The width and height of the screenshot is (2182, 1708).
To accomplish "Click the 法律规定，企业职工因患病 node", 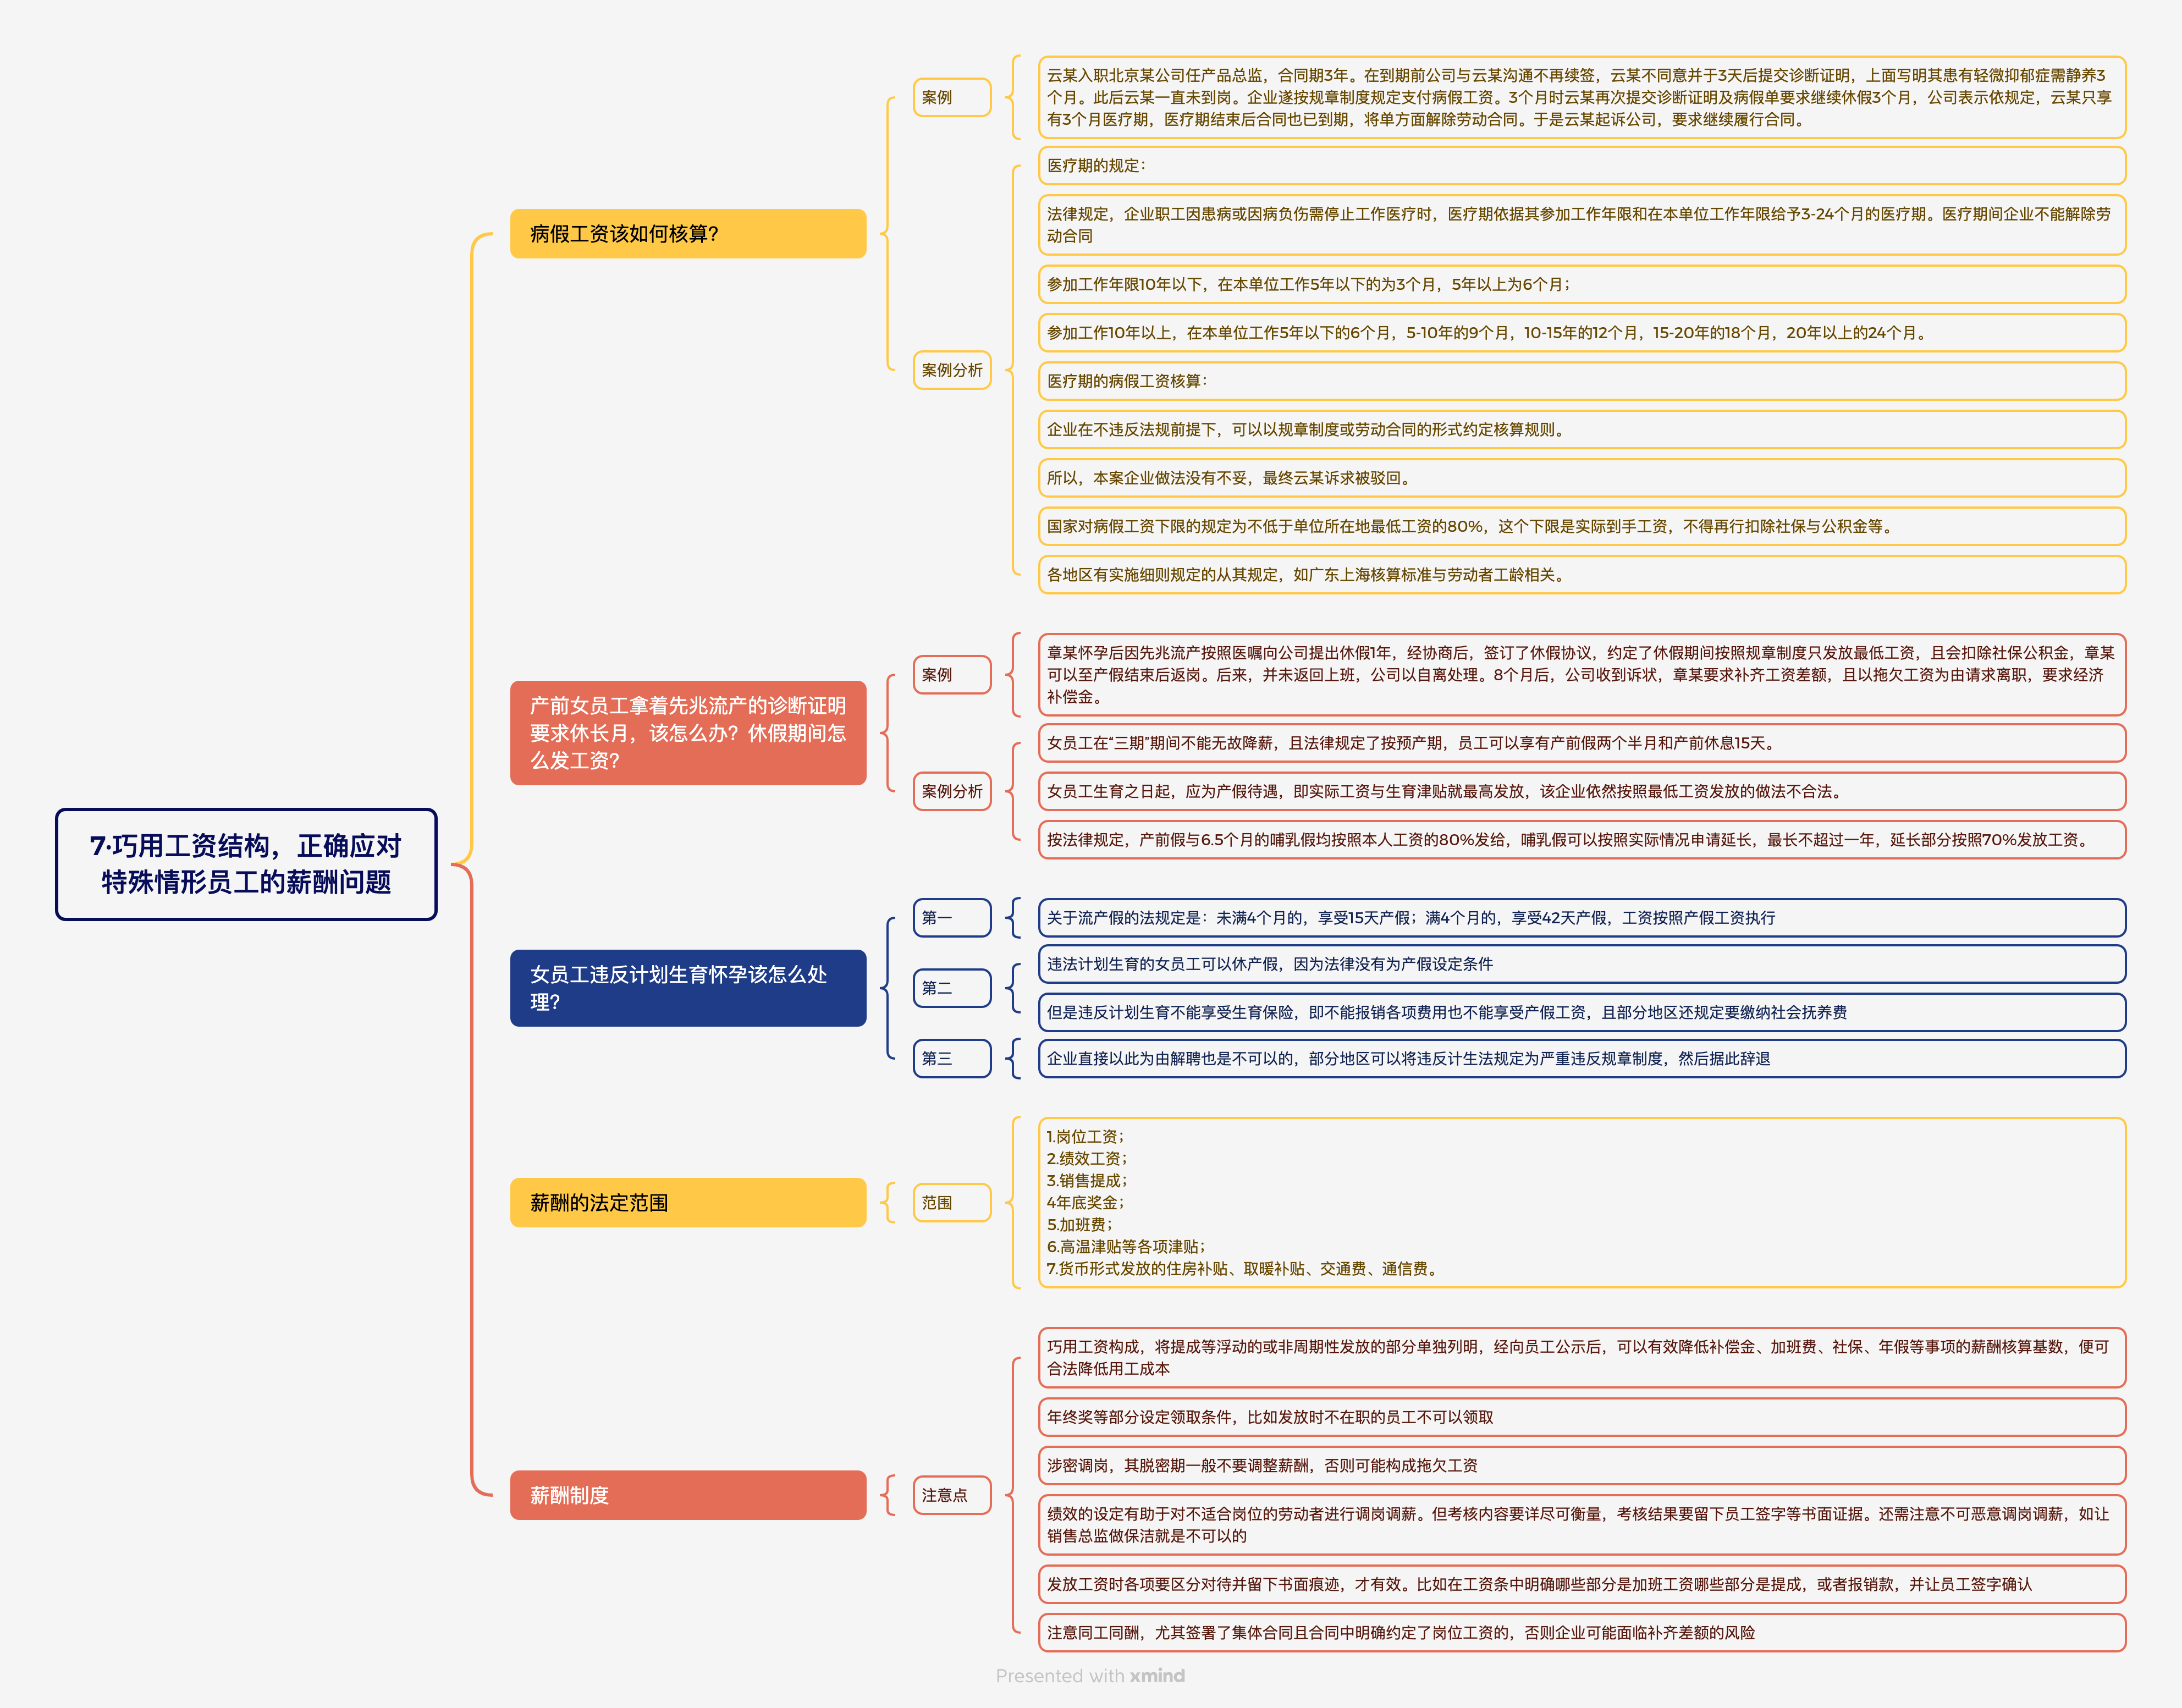I will [1582, 225].
